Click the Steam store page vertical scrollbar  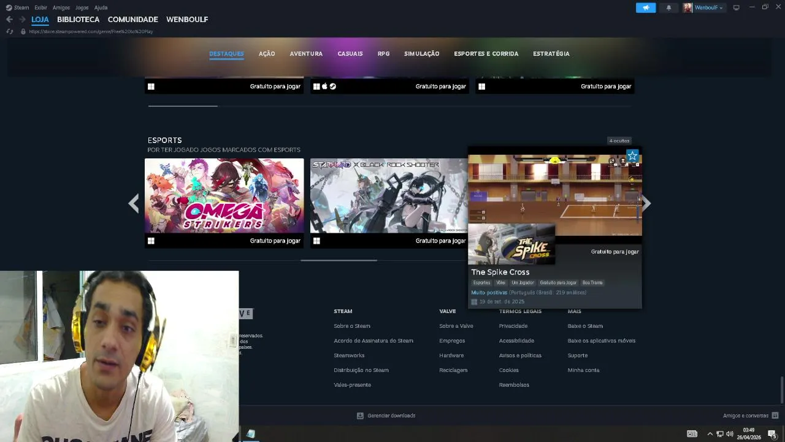(782, 390)
